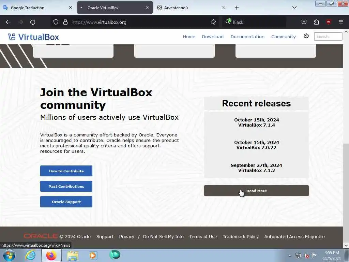Click the scrollbar down arrow

point(346,246)
